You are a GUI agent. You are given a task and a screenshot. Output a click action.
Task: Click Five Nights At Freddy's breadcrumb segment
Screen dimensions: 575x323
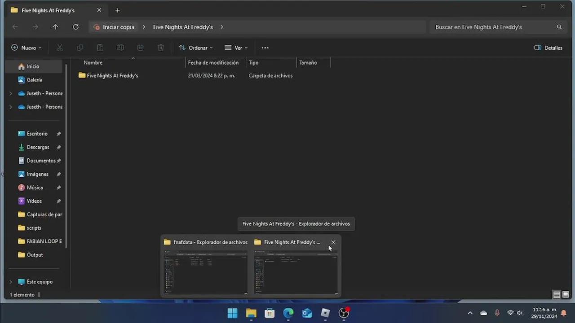pos(183,27)
